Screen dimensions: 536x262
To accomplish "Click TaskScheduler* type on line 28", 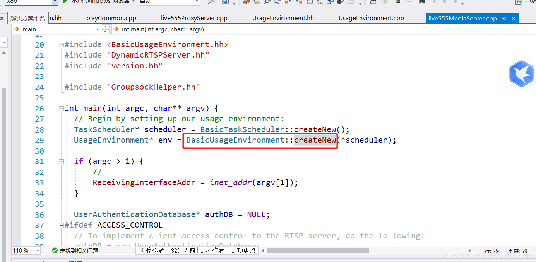I will [107, 129].
